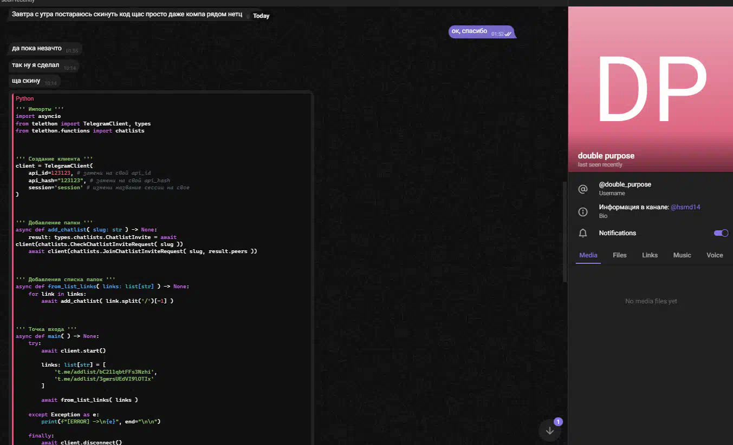Click the "ща скину" message
Screen dimensions: 733x445
tap(34, 81)
